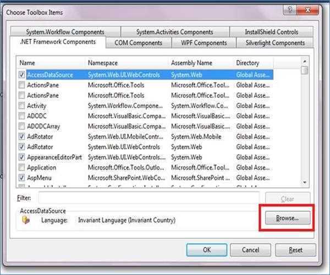Switch to the COM Components tab

click(x=138, y=43)
